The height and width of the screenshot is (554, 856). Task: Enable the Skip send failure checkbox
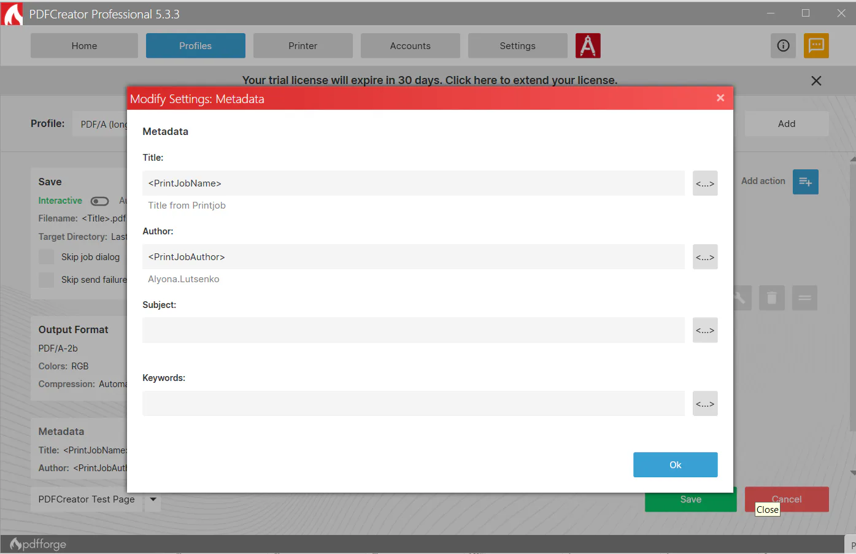pos(46,280)
